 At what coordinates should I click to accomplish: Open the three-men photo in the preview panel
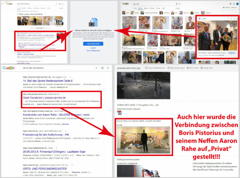217,36
